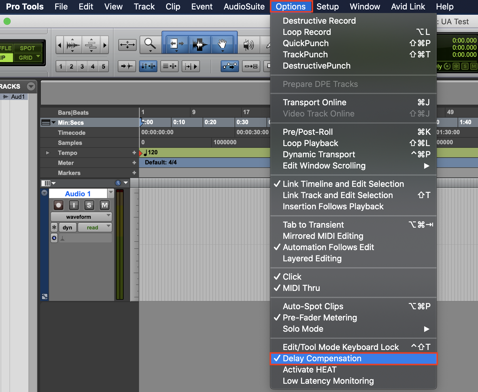Add a tempo change with plus button
The width and height of the screenshot is (478, 392).
[134, 153]
